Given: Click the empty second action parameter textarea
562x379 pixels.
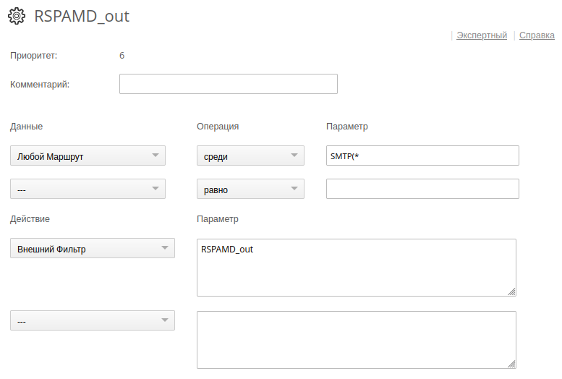Looking at the screenshot, I should (x=356, y=340).
